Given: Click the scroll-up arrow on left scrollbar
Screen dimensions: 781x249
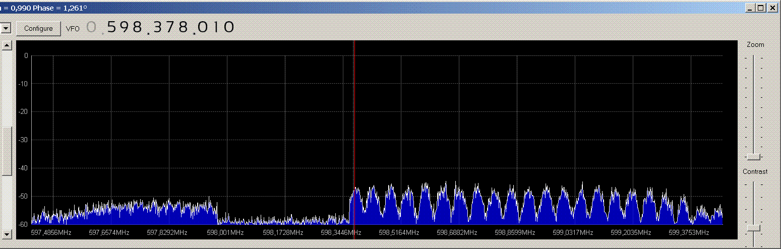Looking at the screenshot, I should pyautogui.click(x=7, y=45).
